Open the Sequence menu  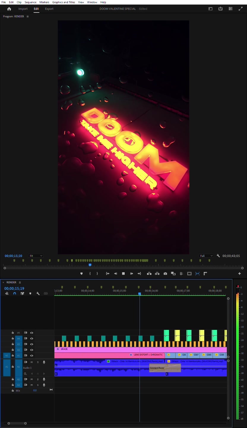coord(30,2)
